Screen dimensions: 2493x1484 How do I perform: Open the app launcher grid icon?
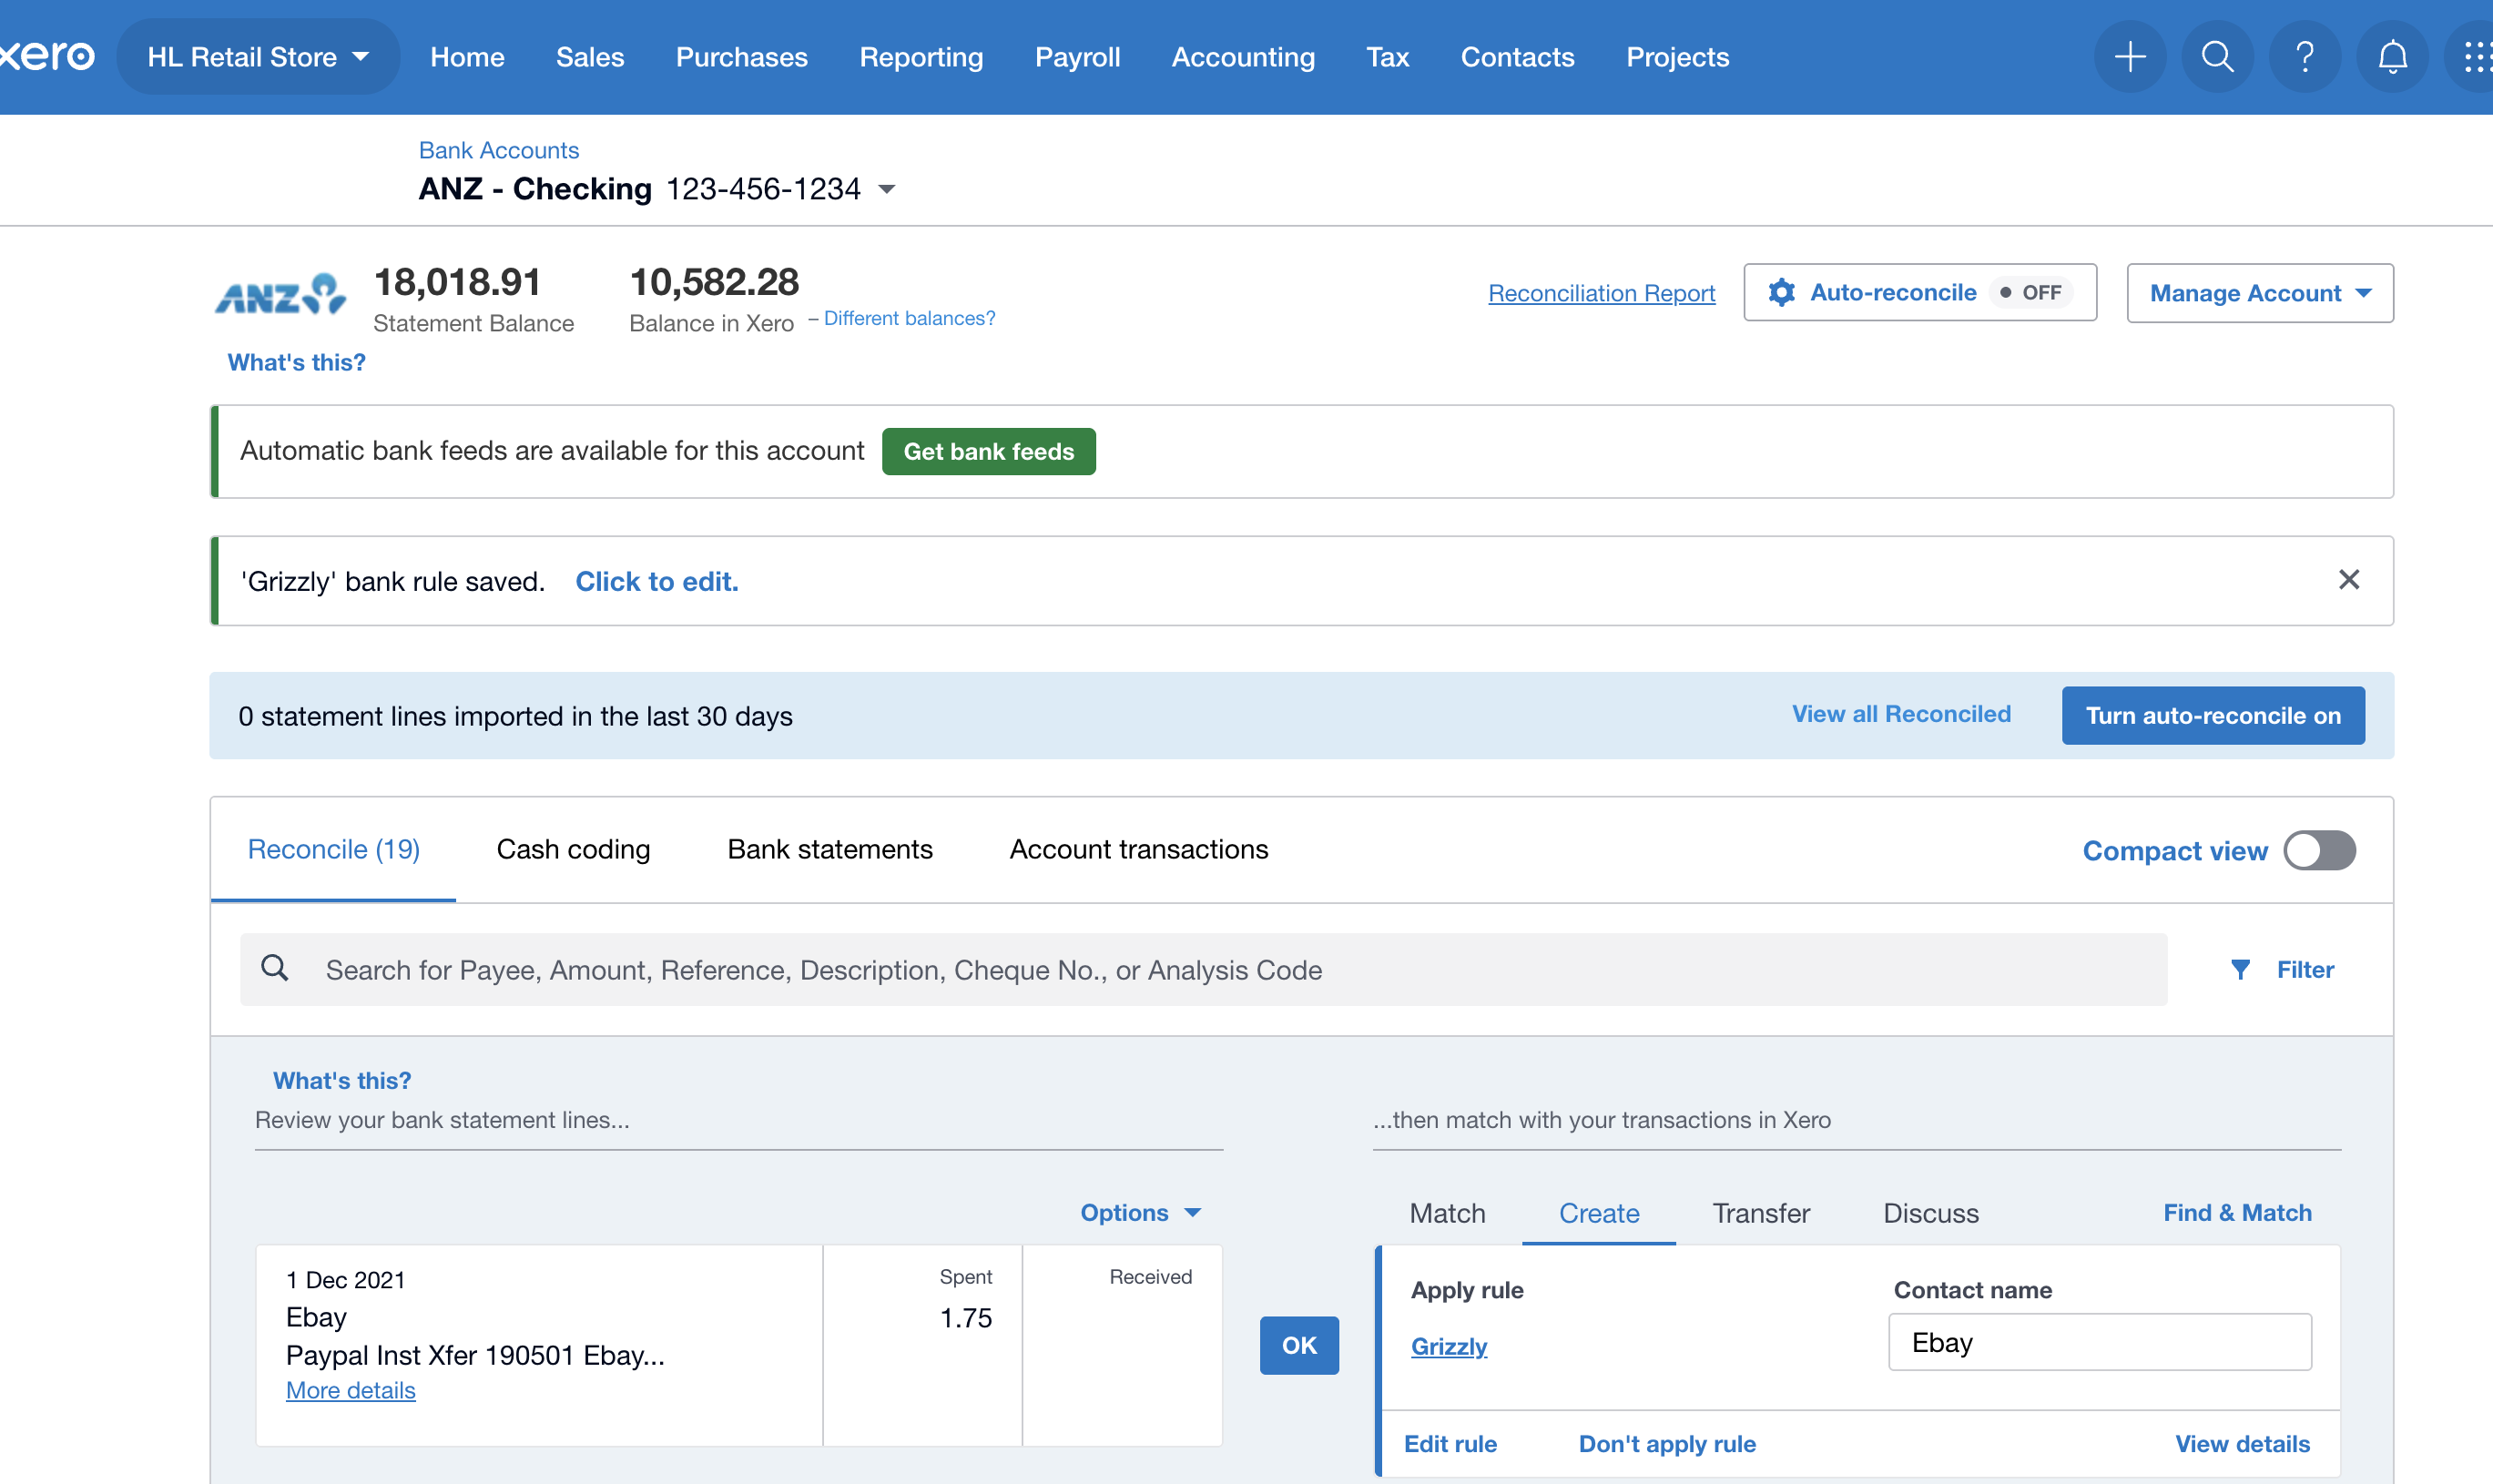2475,57
